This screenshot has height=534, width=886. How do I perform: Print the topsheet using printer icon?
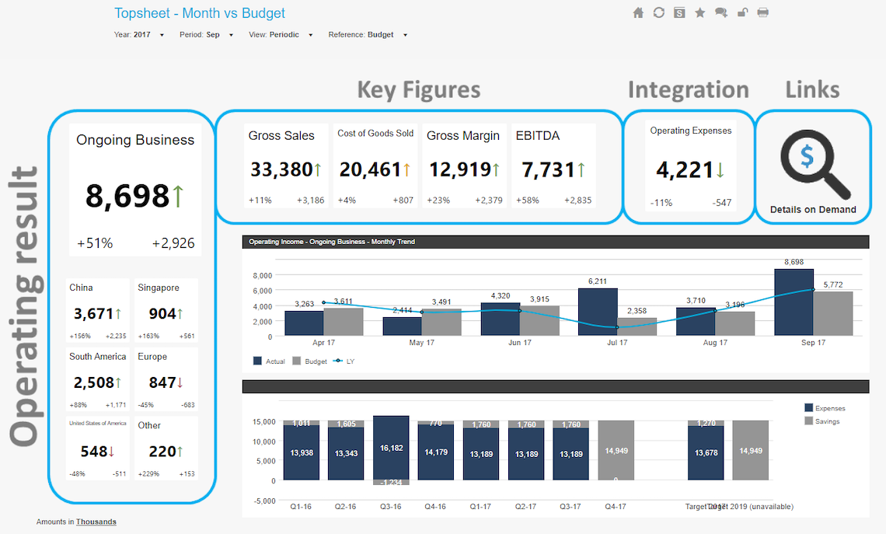click(x=763, y=13)
